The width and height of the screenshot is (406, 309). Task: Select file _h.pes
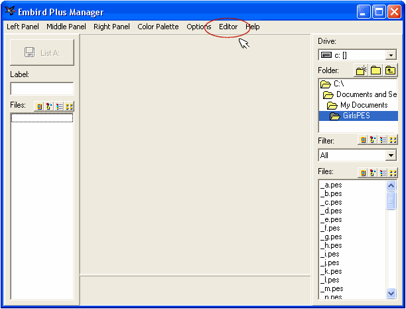pyautogui.click(x=331, y=245)
